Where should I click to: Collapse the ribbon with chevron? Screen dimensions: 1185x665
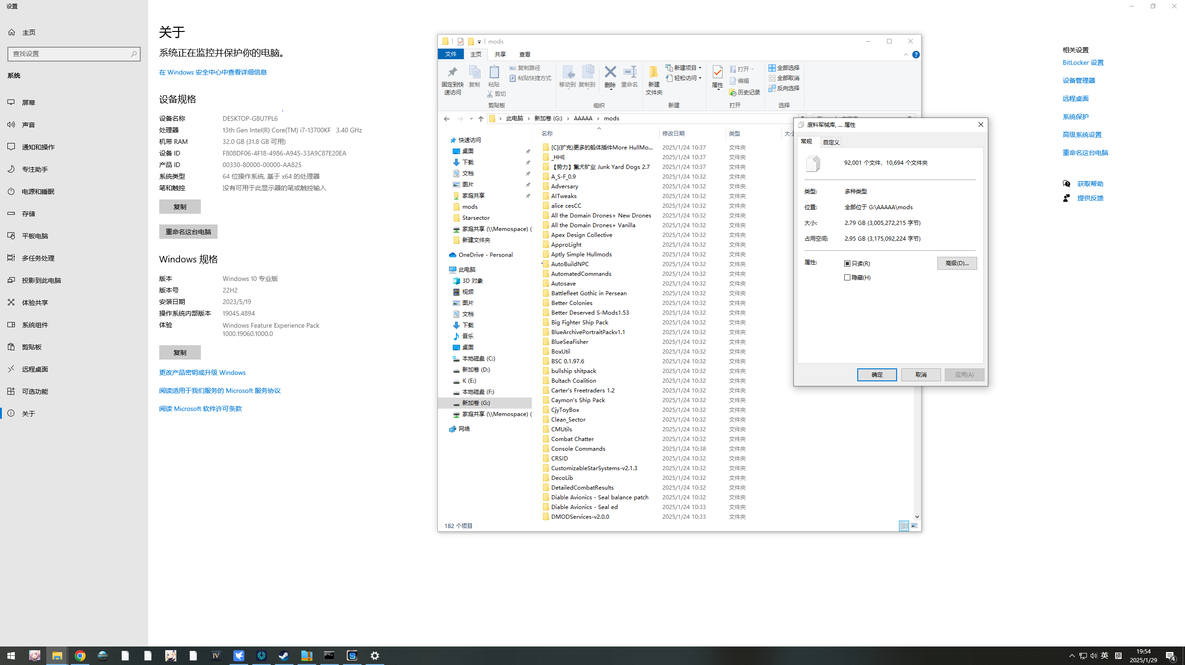click(x=906, y=55)
